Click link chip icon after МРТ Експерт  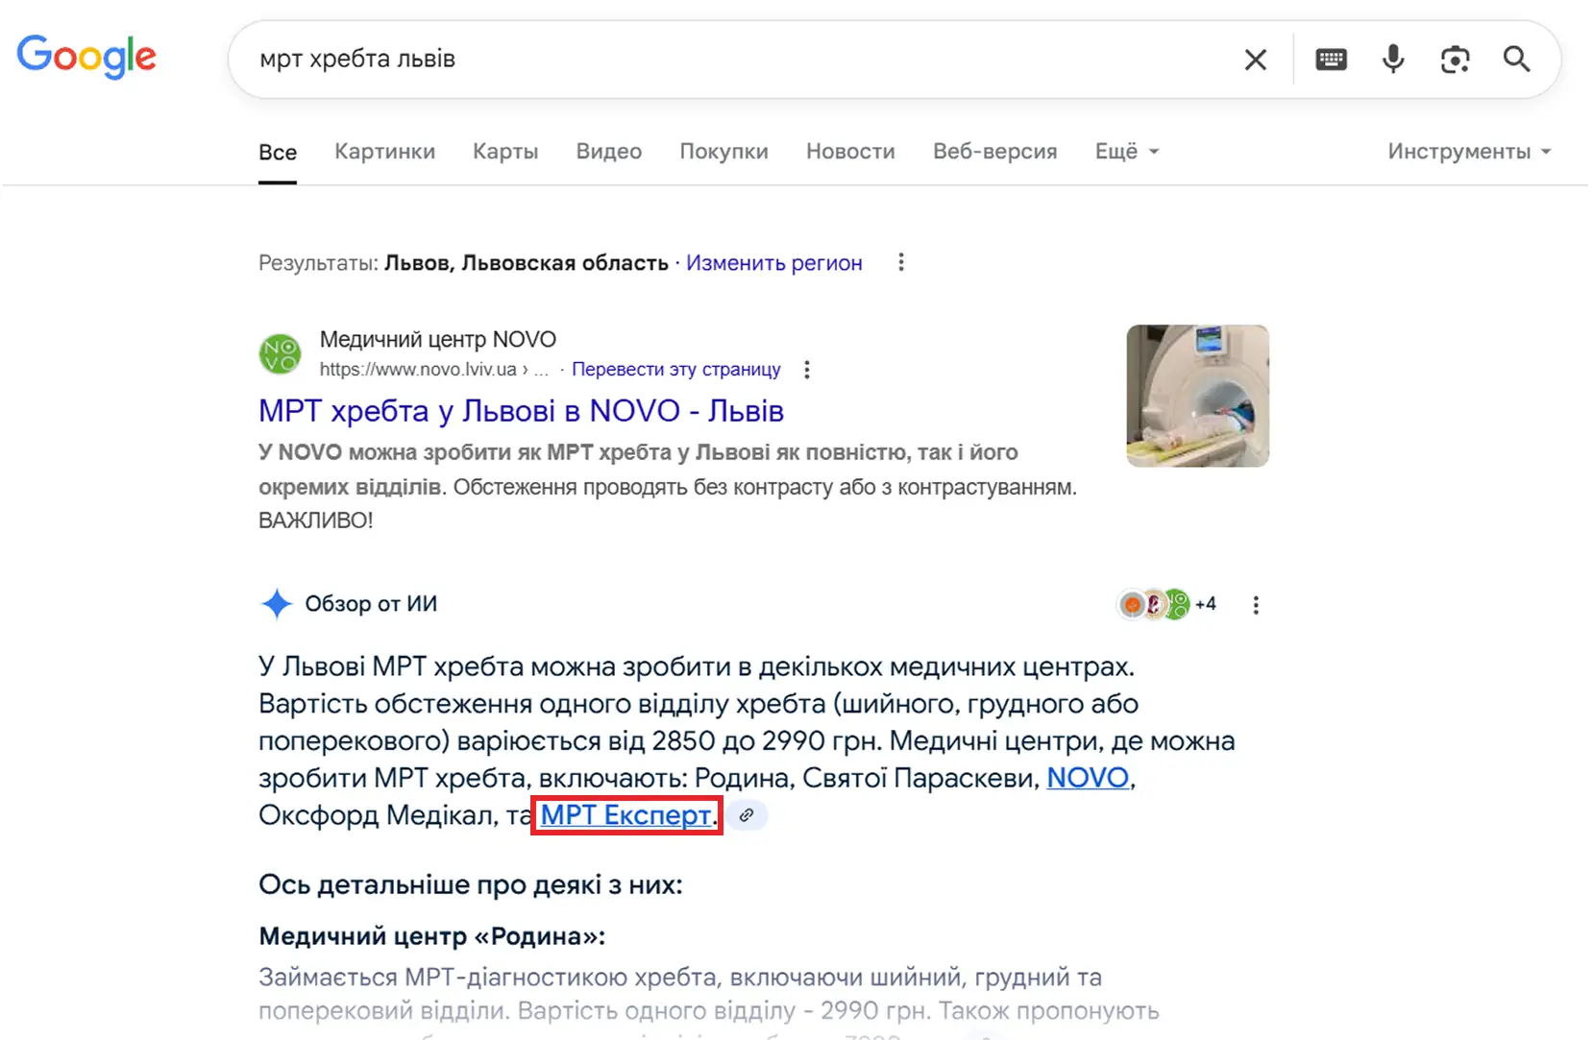pos(747,815)
